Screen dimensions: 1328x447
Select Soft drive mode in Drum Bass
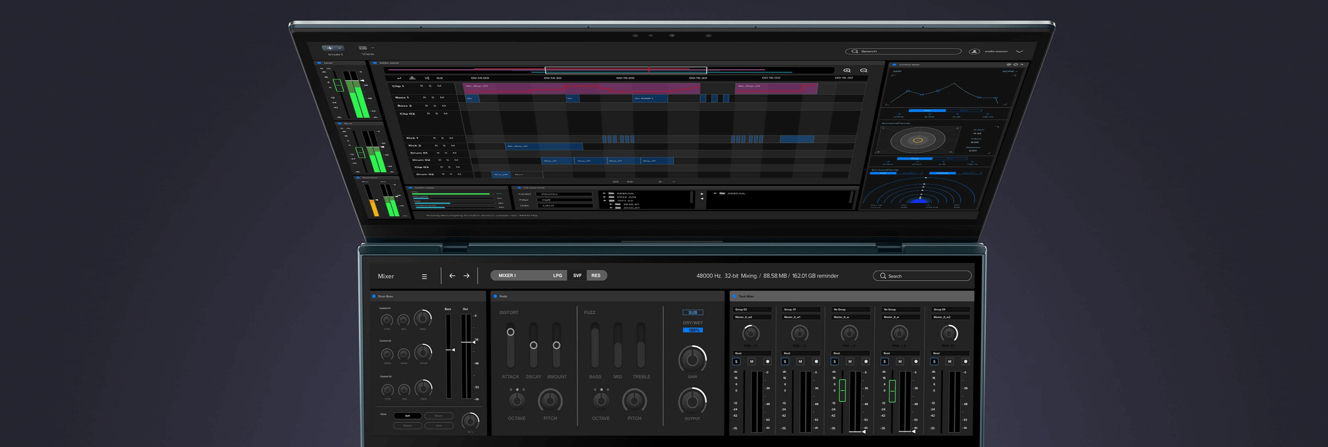pyautogui.click(x=408, y=415)
